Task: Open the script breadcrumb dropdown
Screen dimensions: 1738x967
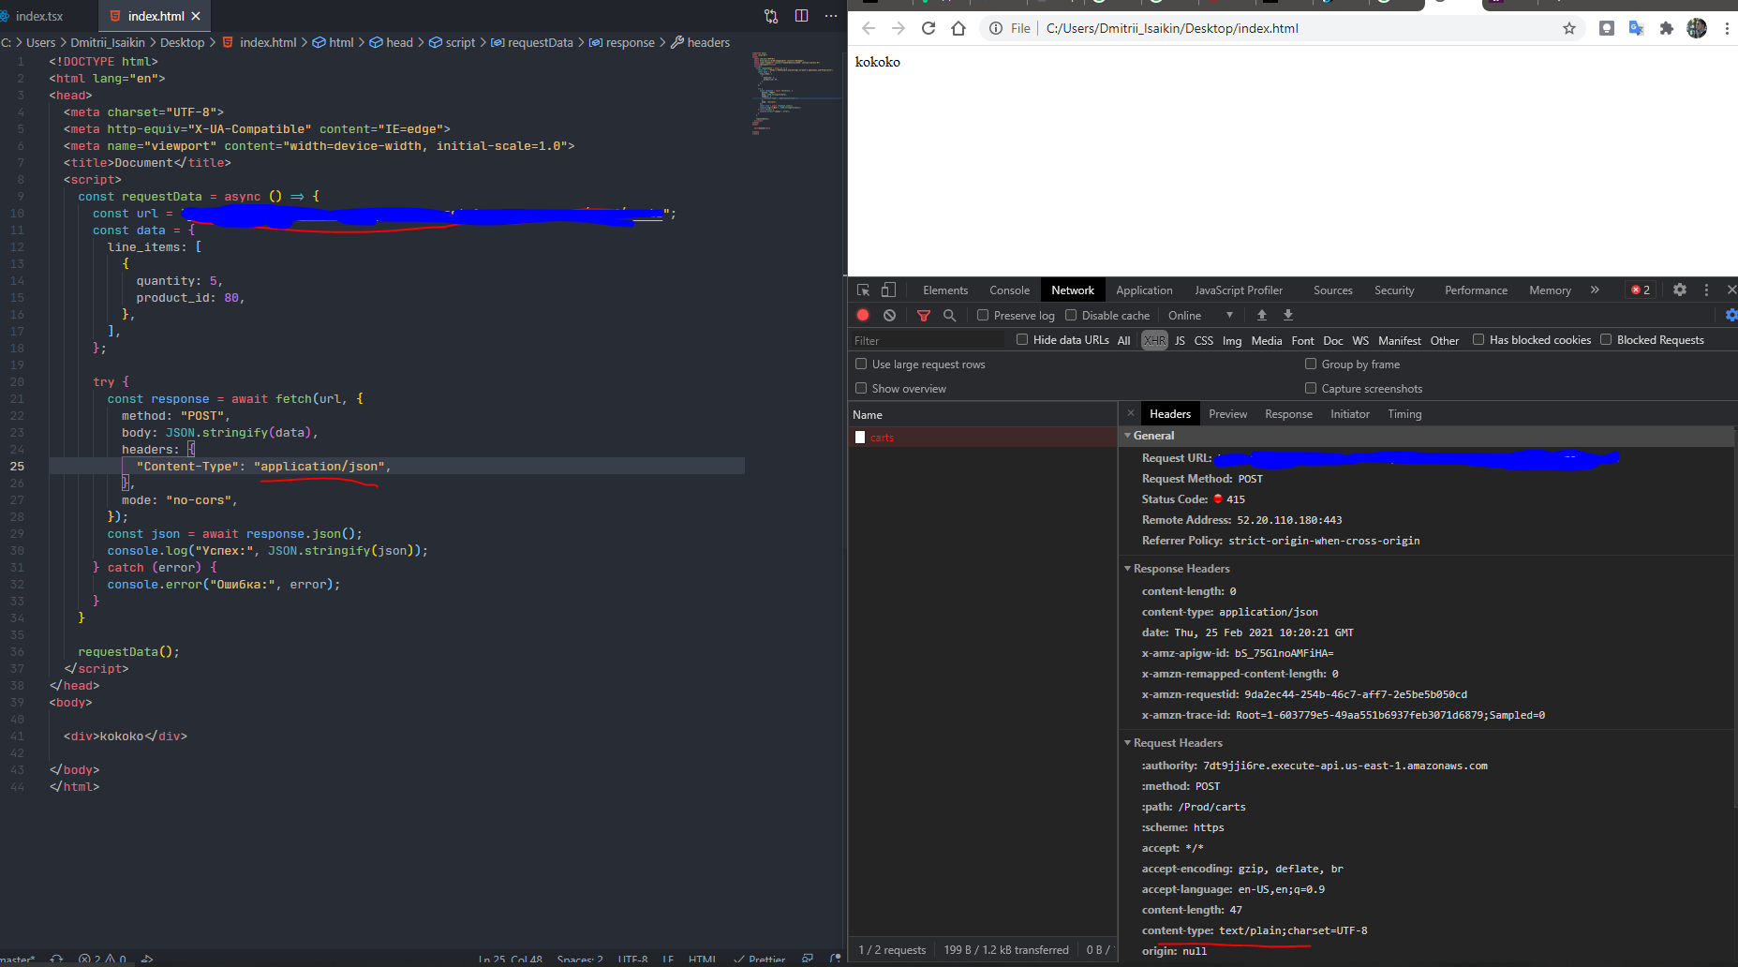Action: point(452,42)
